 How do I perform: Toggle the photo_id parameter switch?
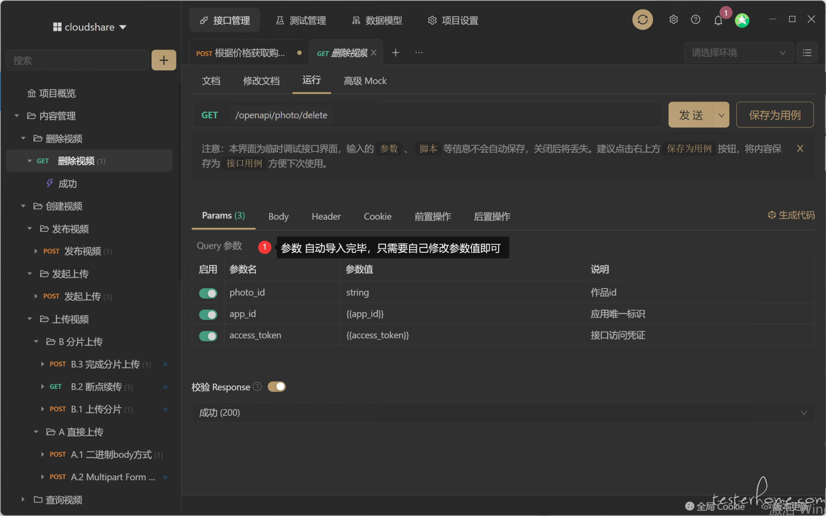208,293
